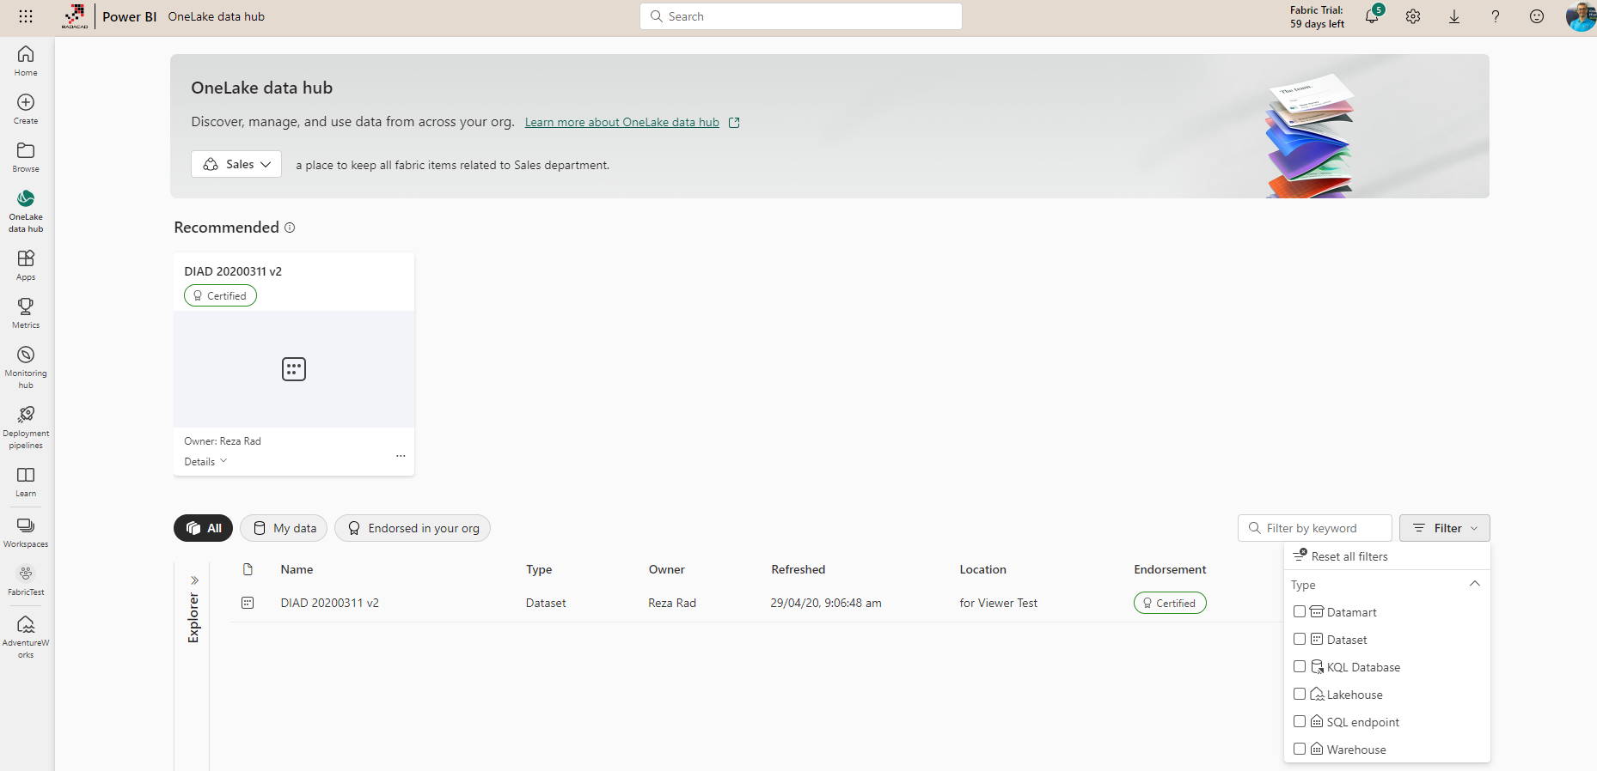
Task: Expand Details on DIAD recommended card
Action: click(205, 462)
